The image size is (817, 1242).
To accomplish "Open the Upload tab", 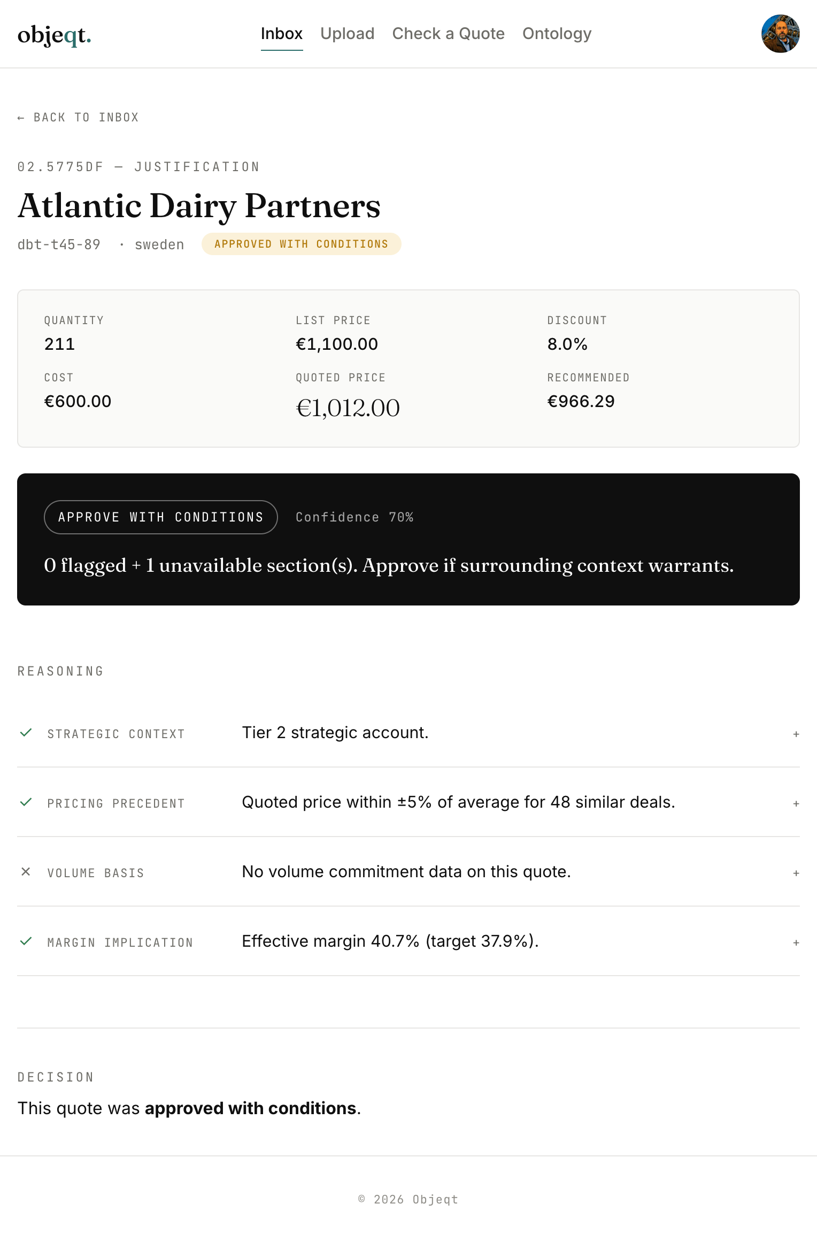I will tap(348, 34).
